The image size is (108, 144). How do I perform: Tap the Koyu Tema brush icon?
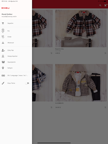click(x=3, y=83)
